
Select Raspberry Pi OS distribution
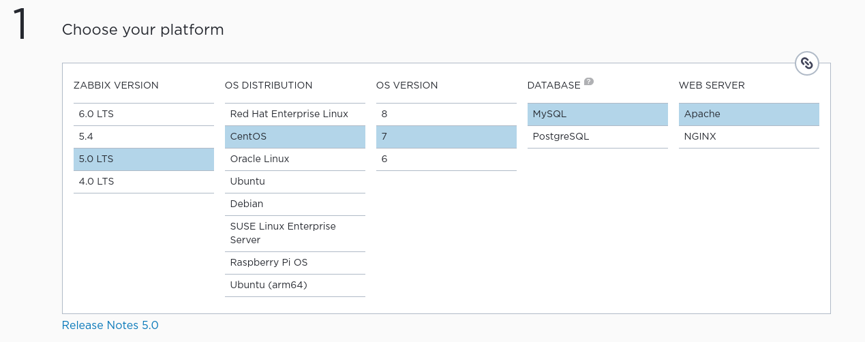click(294, 262)
